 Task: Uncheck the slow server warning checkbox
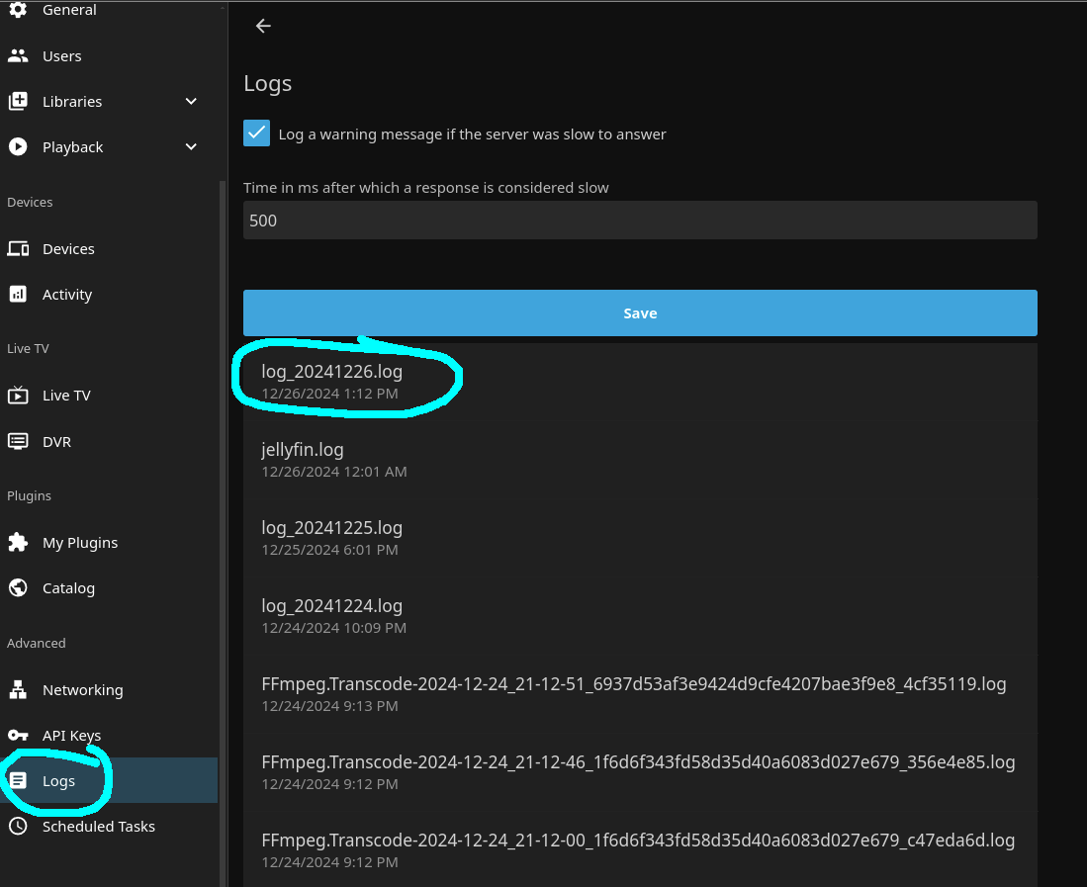click(x=257, y=133)
